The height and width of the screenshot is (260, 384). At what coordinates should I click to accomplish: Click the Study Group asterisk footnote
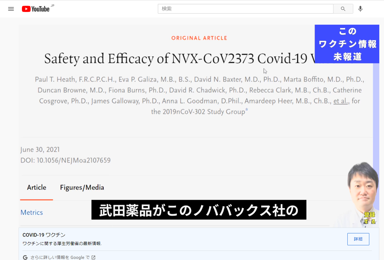247,110
